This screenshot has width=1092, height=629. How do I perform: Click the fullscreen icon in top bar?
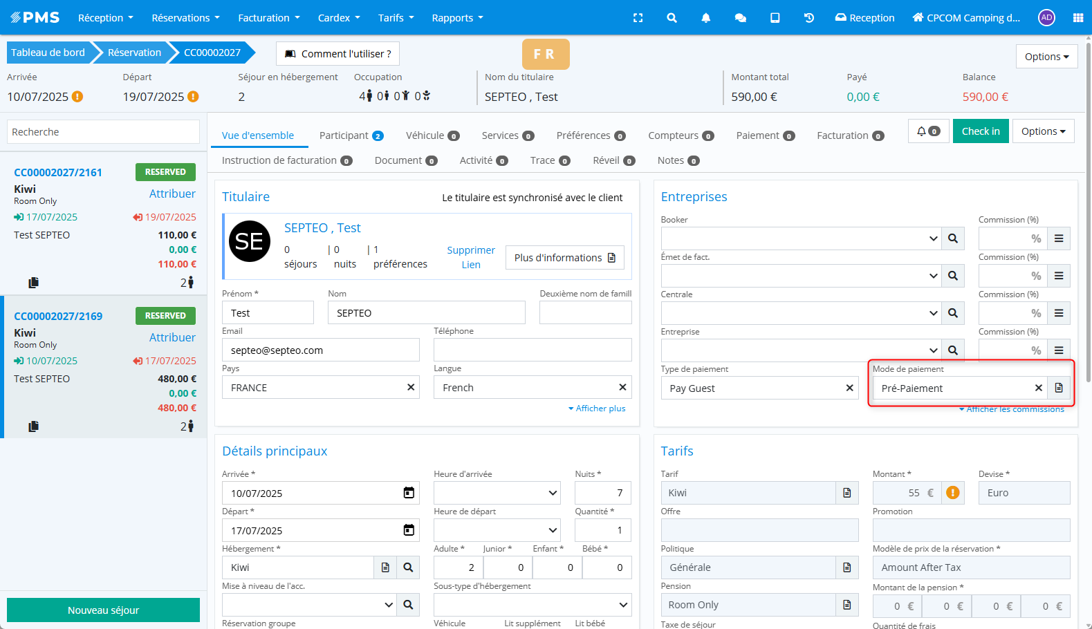(638, 18)
